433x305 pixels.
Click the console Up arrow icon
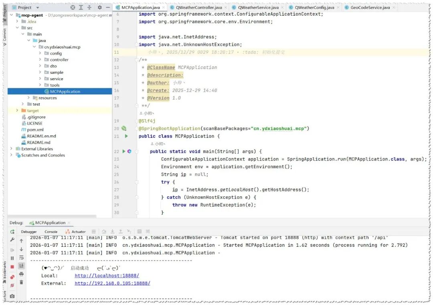(x=21, y=241)
